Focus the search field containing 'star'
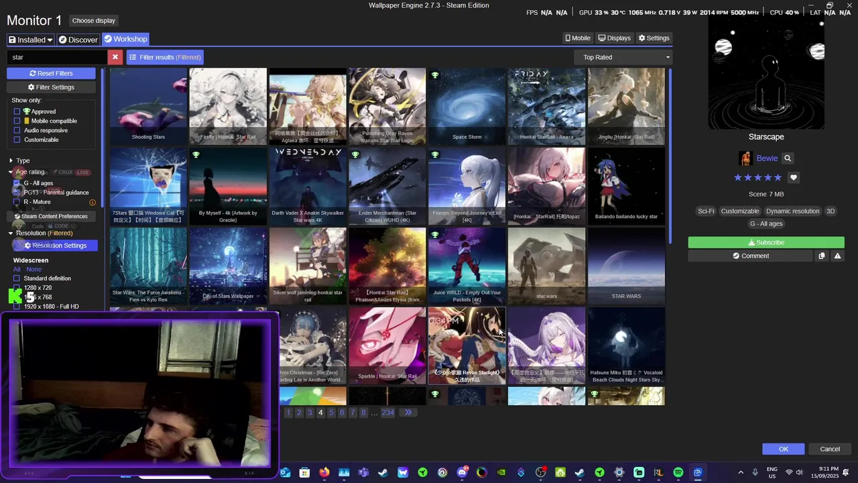The height and width of the screenshot is (483, 858). click(x=57, y=57)
